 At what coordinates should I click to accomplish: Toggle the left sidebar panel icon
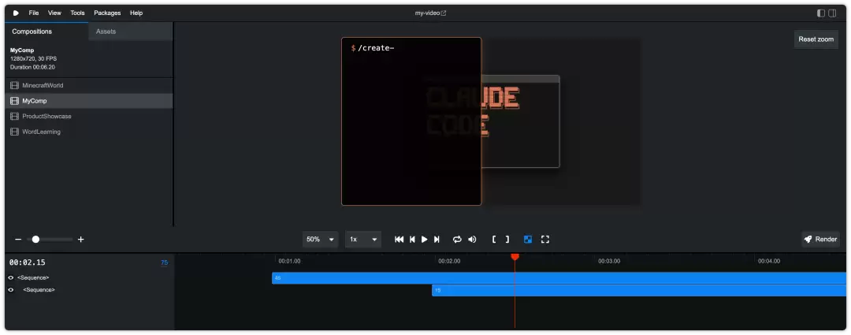pos(821,13)
